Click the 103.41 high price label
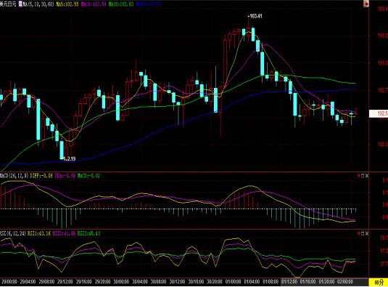This screenshot has width=388, height=287. coord(255,17)
